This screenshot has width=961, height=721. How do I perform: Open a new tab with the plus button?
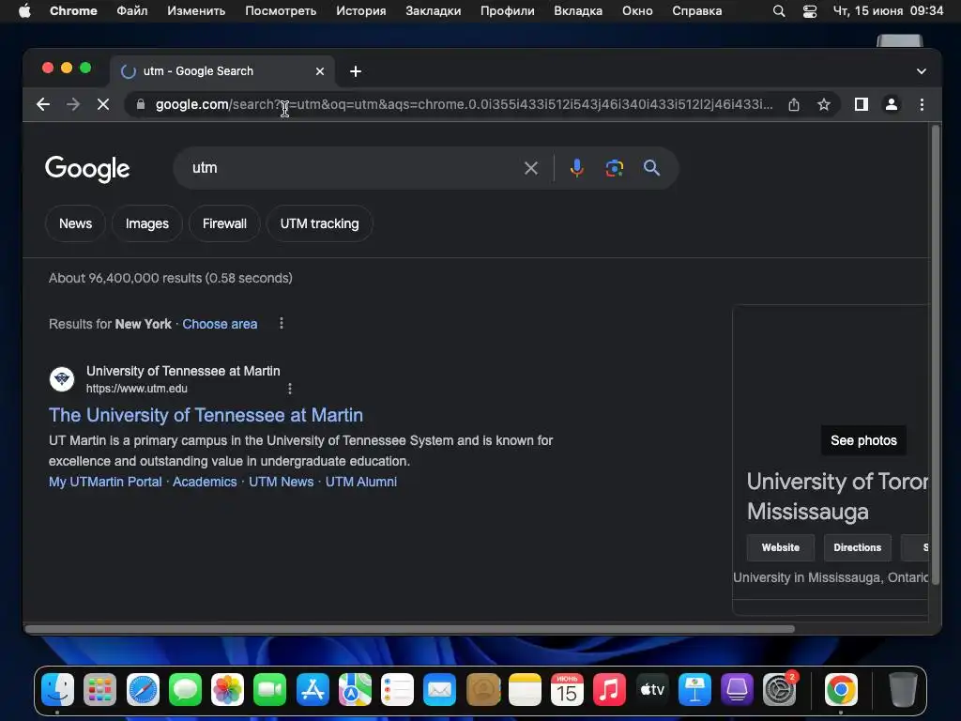(356, 71)
